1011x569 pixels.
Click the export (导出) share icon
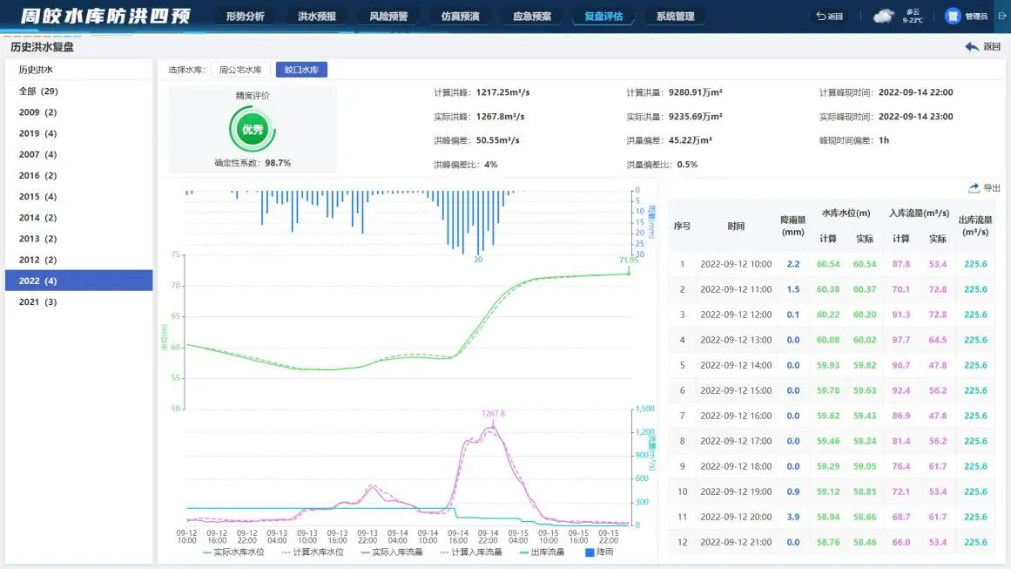[974, 188]
